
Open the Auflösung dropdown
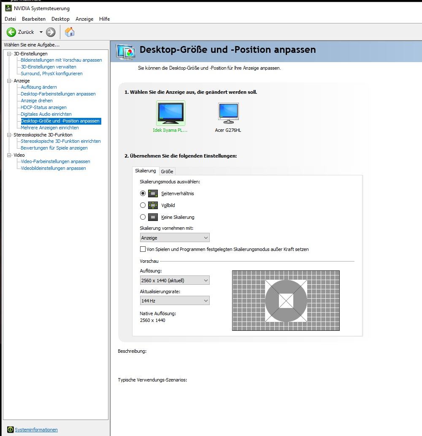(174, 280)
